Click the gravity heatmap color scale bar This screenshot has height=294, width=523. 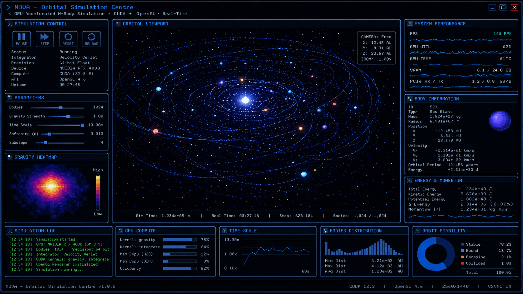(98, 192)
